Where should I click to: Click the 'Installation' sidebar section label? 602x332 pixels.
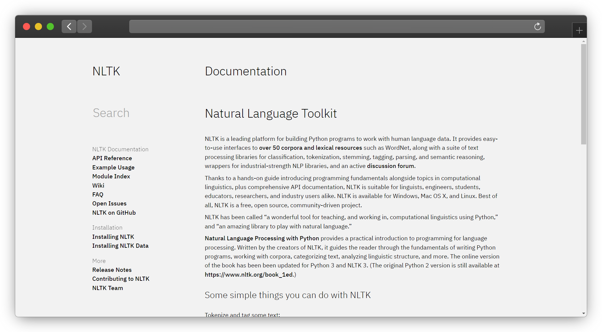tap(107, 227)
